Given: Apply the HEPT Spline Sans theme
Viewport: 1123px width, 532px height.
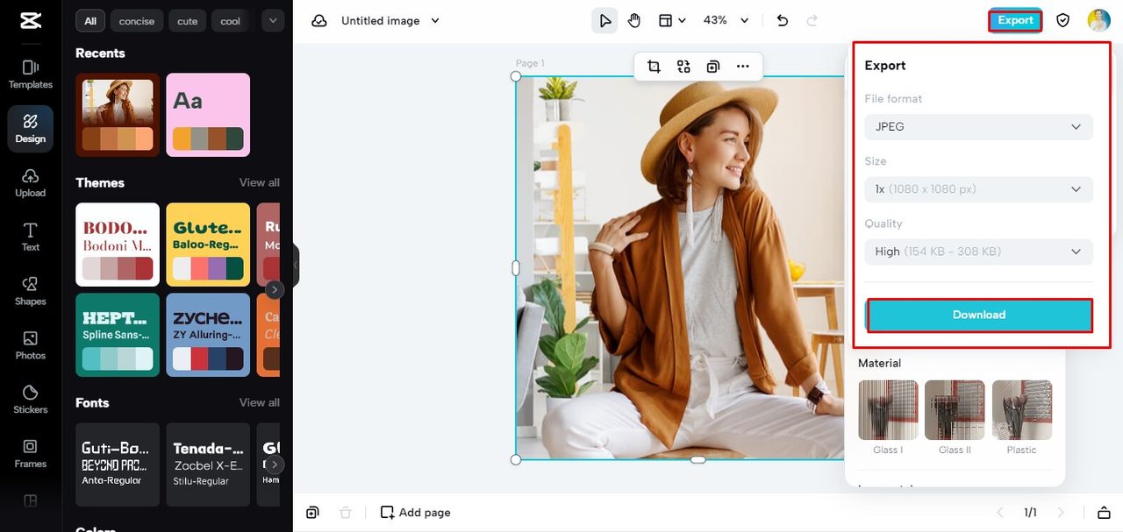Looking at the screenshot, I should [118, 335].
